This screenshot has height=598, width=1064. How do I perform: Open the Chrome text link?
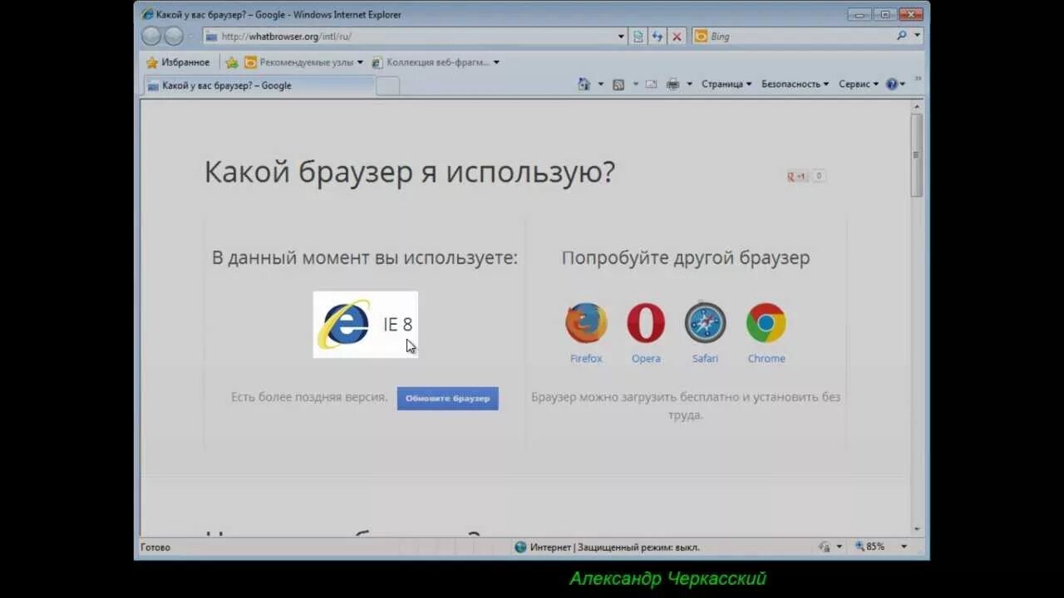(766, 359)
